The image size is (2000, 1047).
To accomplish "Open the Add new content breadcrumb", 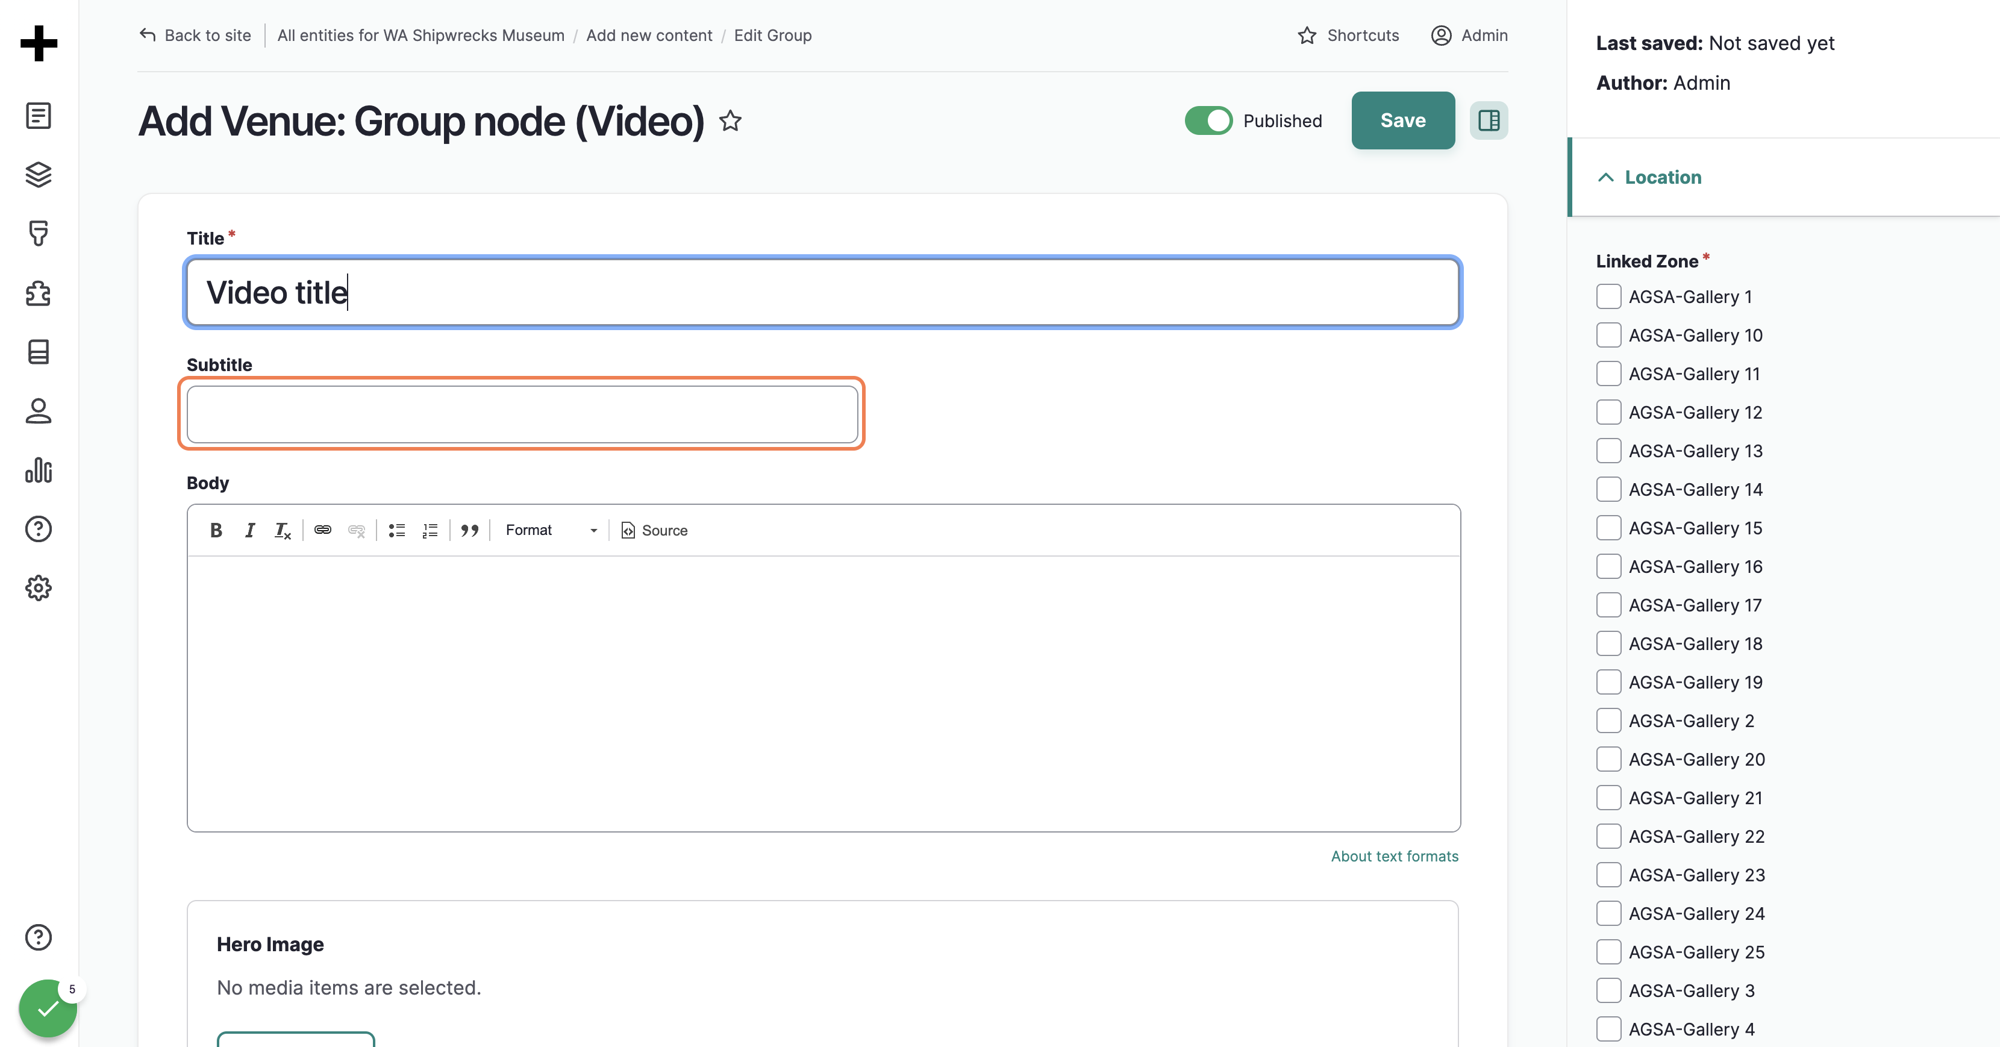I will click(x=649, y=36).
